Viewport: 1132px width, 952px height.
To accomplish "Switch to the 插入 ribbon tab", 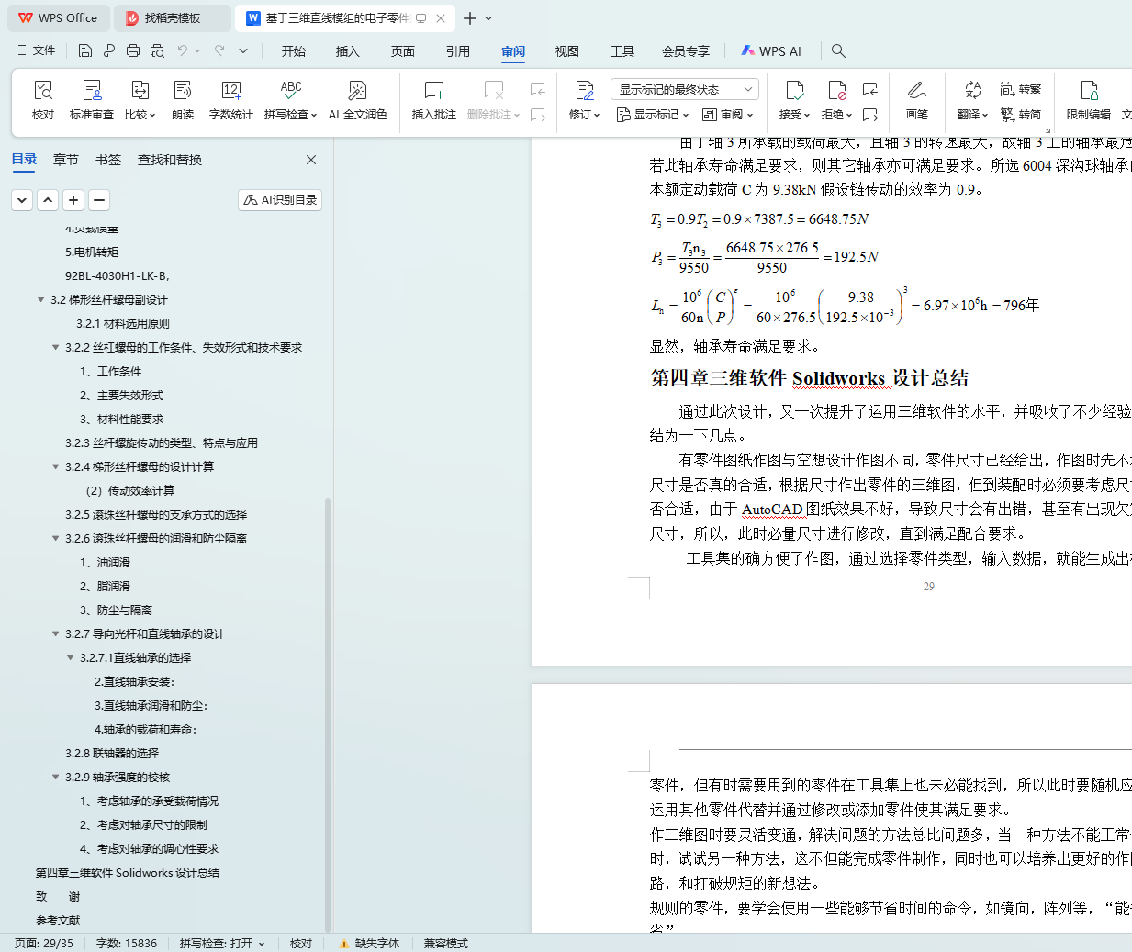I will (348, 51).
